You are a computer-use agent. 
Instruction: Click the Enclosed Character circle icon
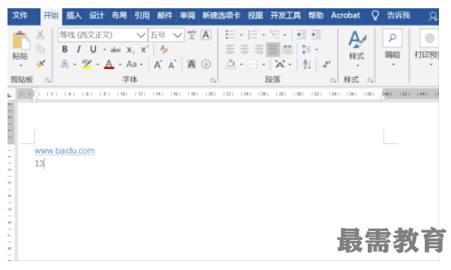206,64
